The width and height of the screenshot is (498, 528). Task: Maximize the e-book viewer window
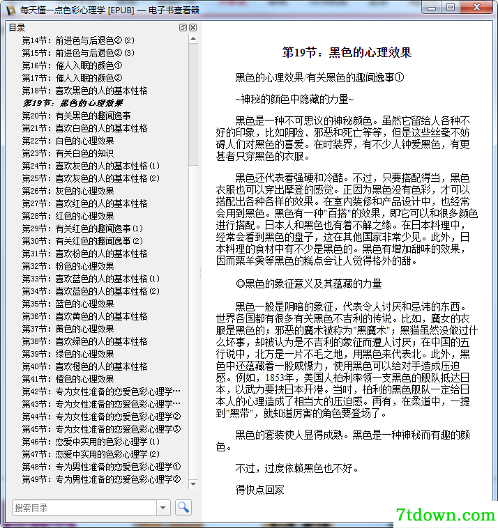point(451,8)
